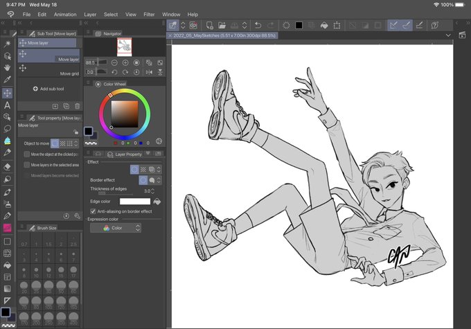Toggle Snap to Ruler in command bar
Viewport: 471px width, 329px height.
(x=393, y=26)
